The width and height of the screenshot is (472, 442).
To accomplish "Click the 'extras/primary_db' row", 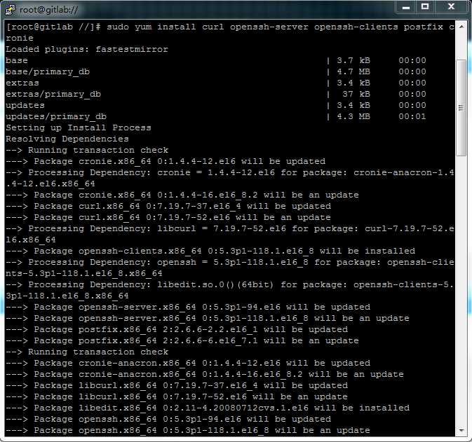I will point(216,94).
